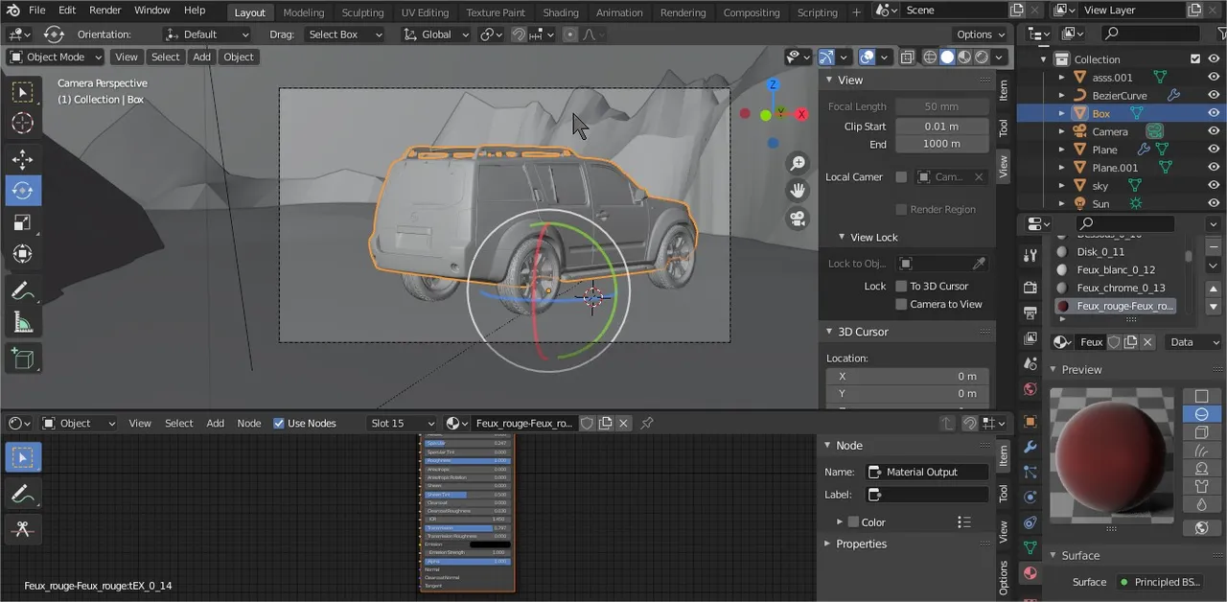Toggle camera view icon in viewport
The image size is (1227, 602).
(x=797, y=219)
